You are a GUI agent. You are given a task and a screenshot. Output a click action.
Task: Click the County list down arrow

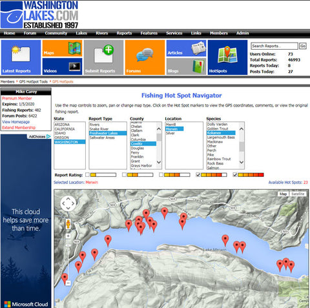[x=159, y=162]
